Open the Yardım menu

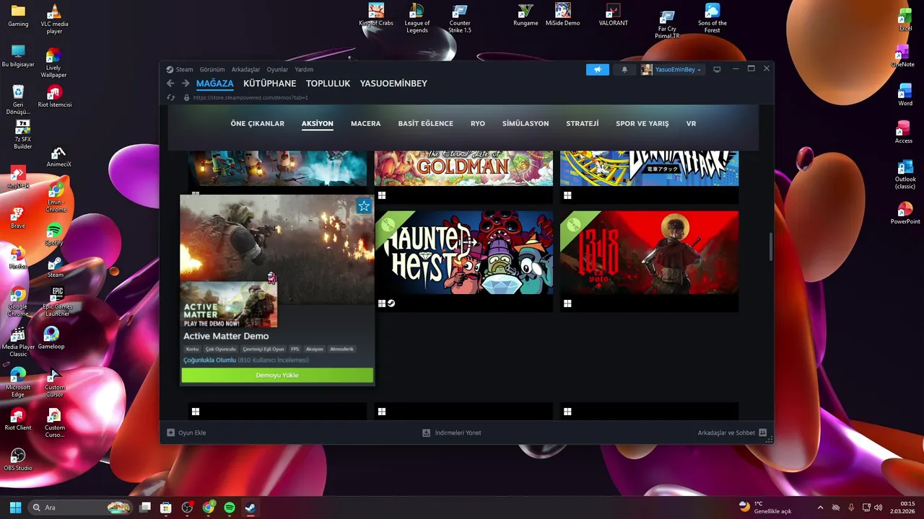[304, 69]
